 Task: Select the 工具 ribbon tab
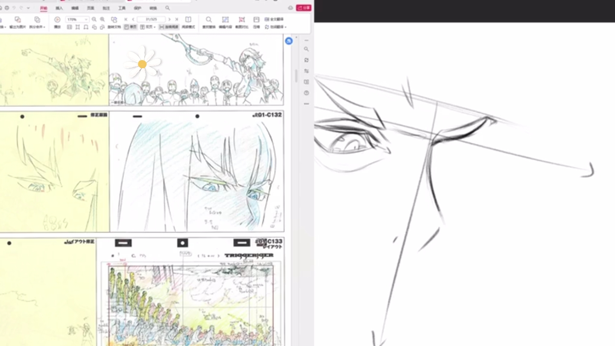[x=122, y=8]
